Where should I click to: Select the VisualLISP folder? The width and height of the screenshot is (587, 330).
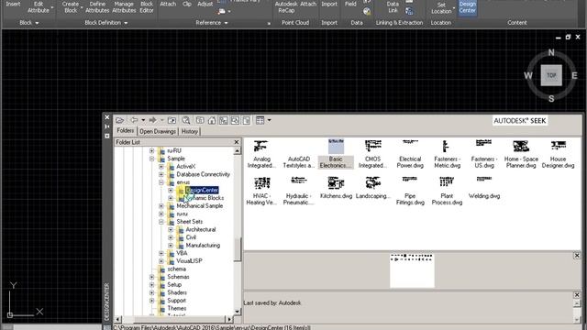(x=189, y=261)
